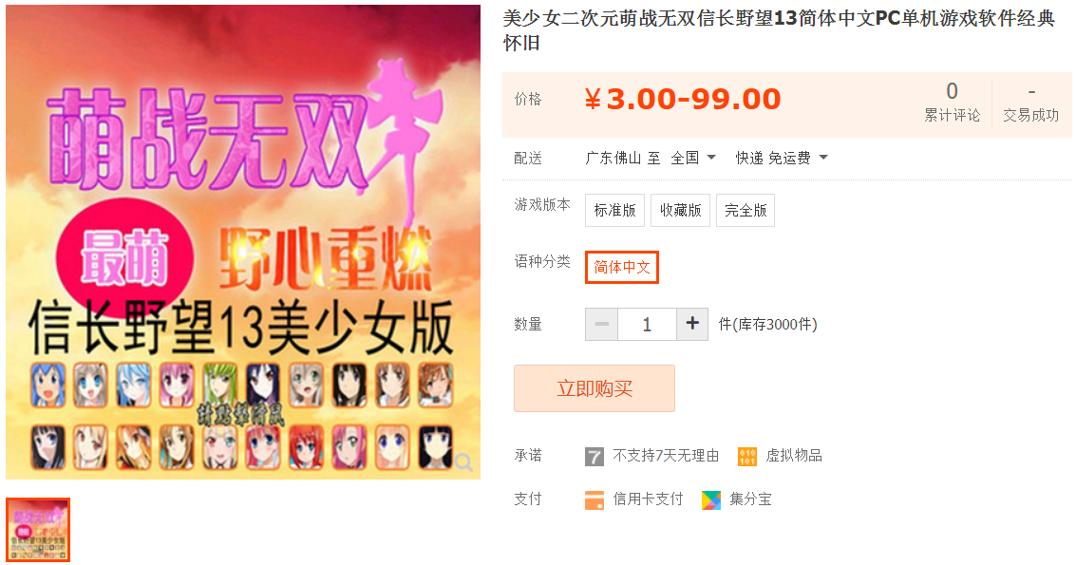Select the 收藏版 game version
Image resolution: width=1076 pixels, height=565 pixels.
coord(680,210)
